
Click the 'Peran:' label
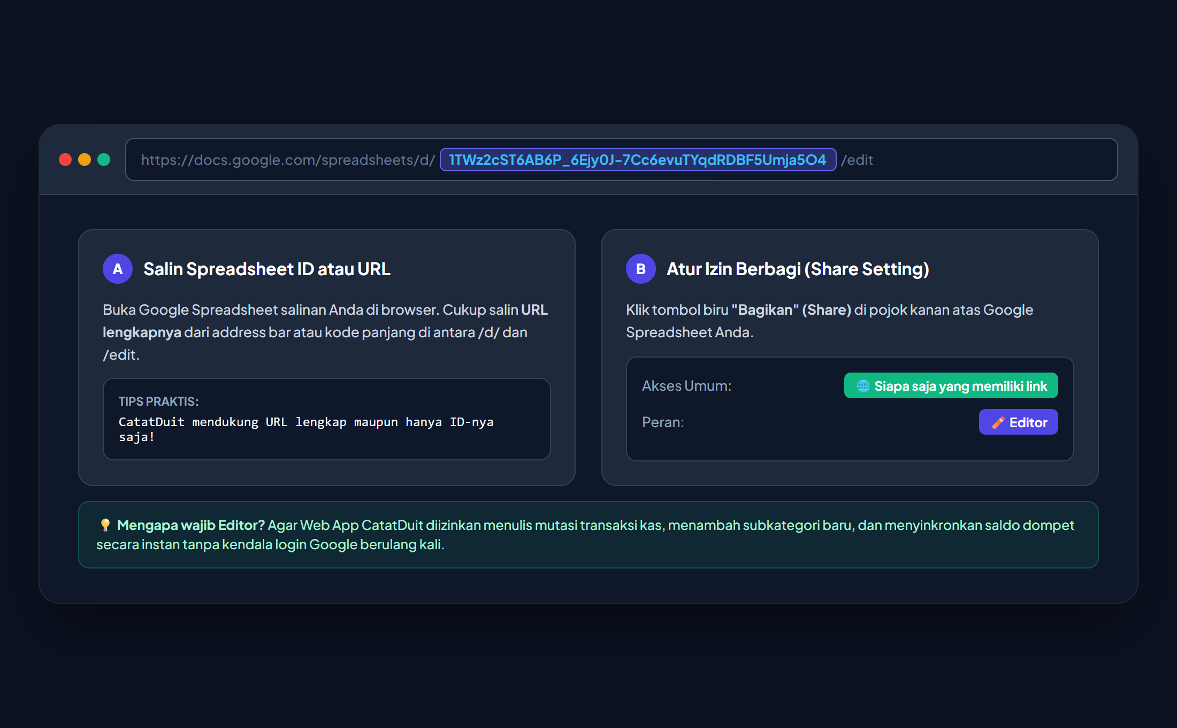point(663,422)
